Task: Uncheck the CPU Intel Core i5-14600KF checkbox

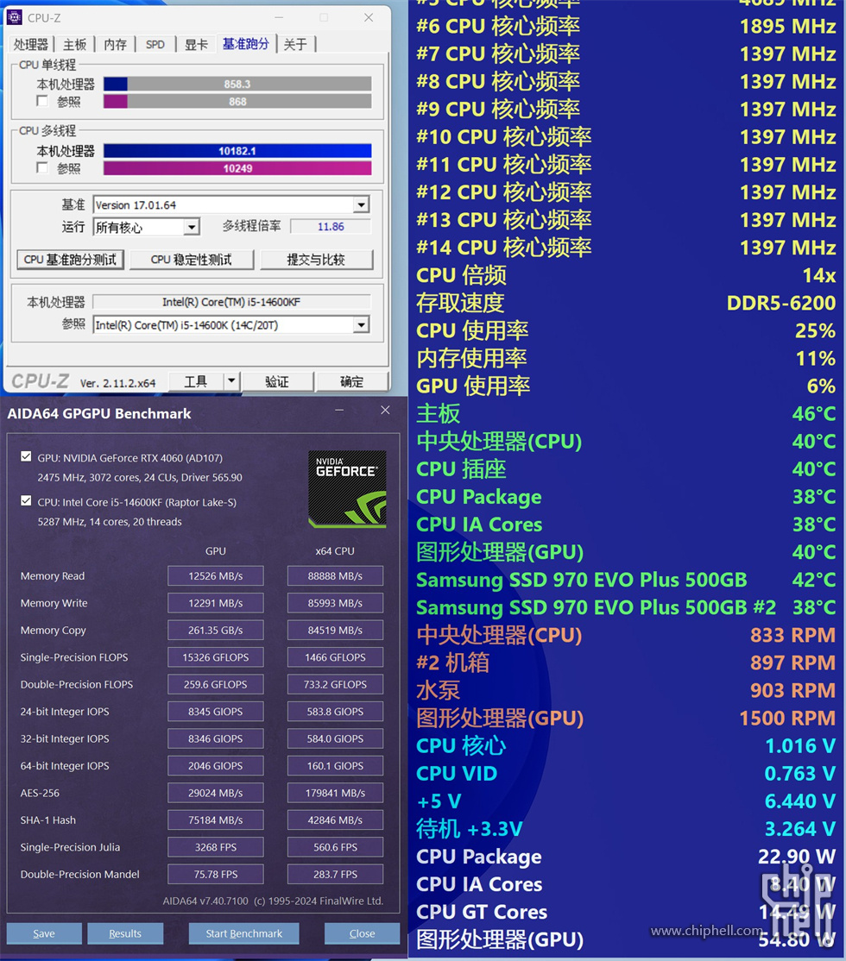Action: click(x=26, y=500)
